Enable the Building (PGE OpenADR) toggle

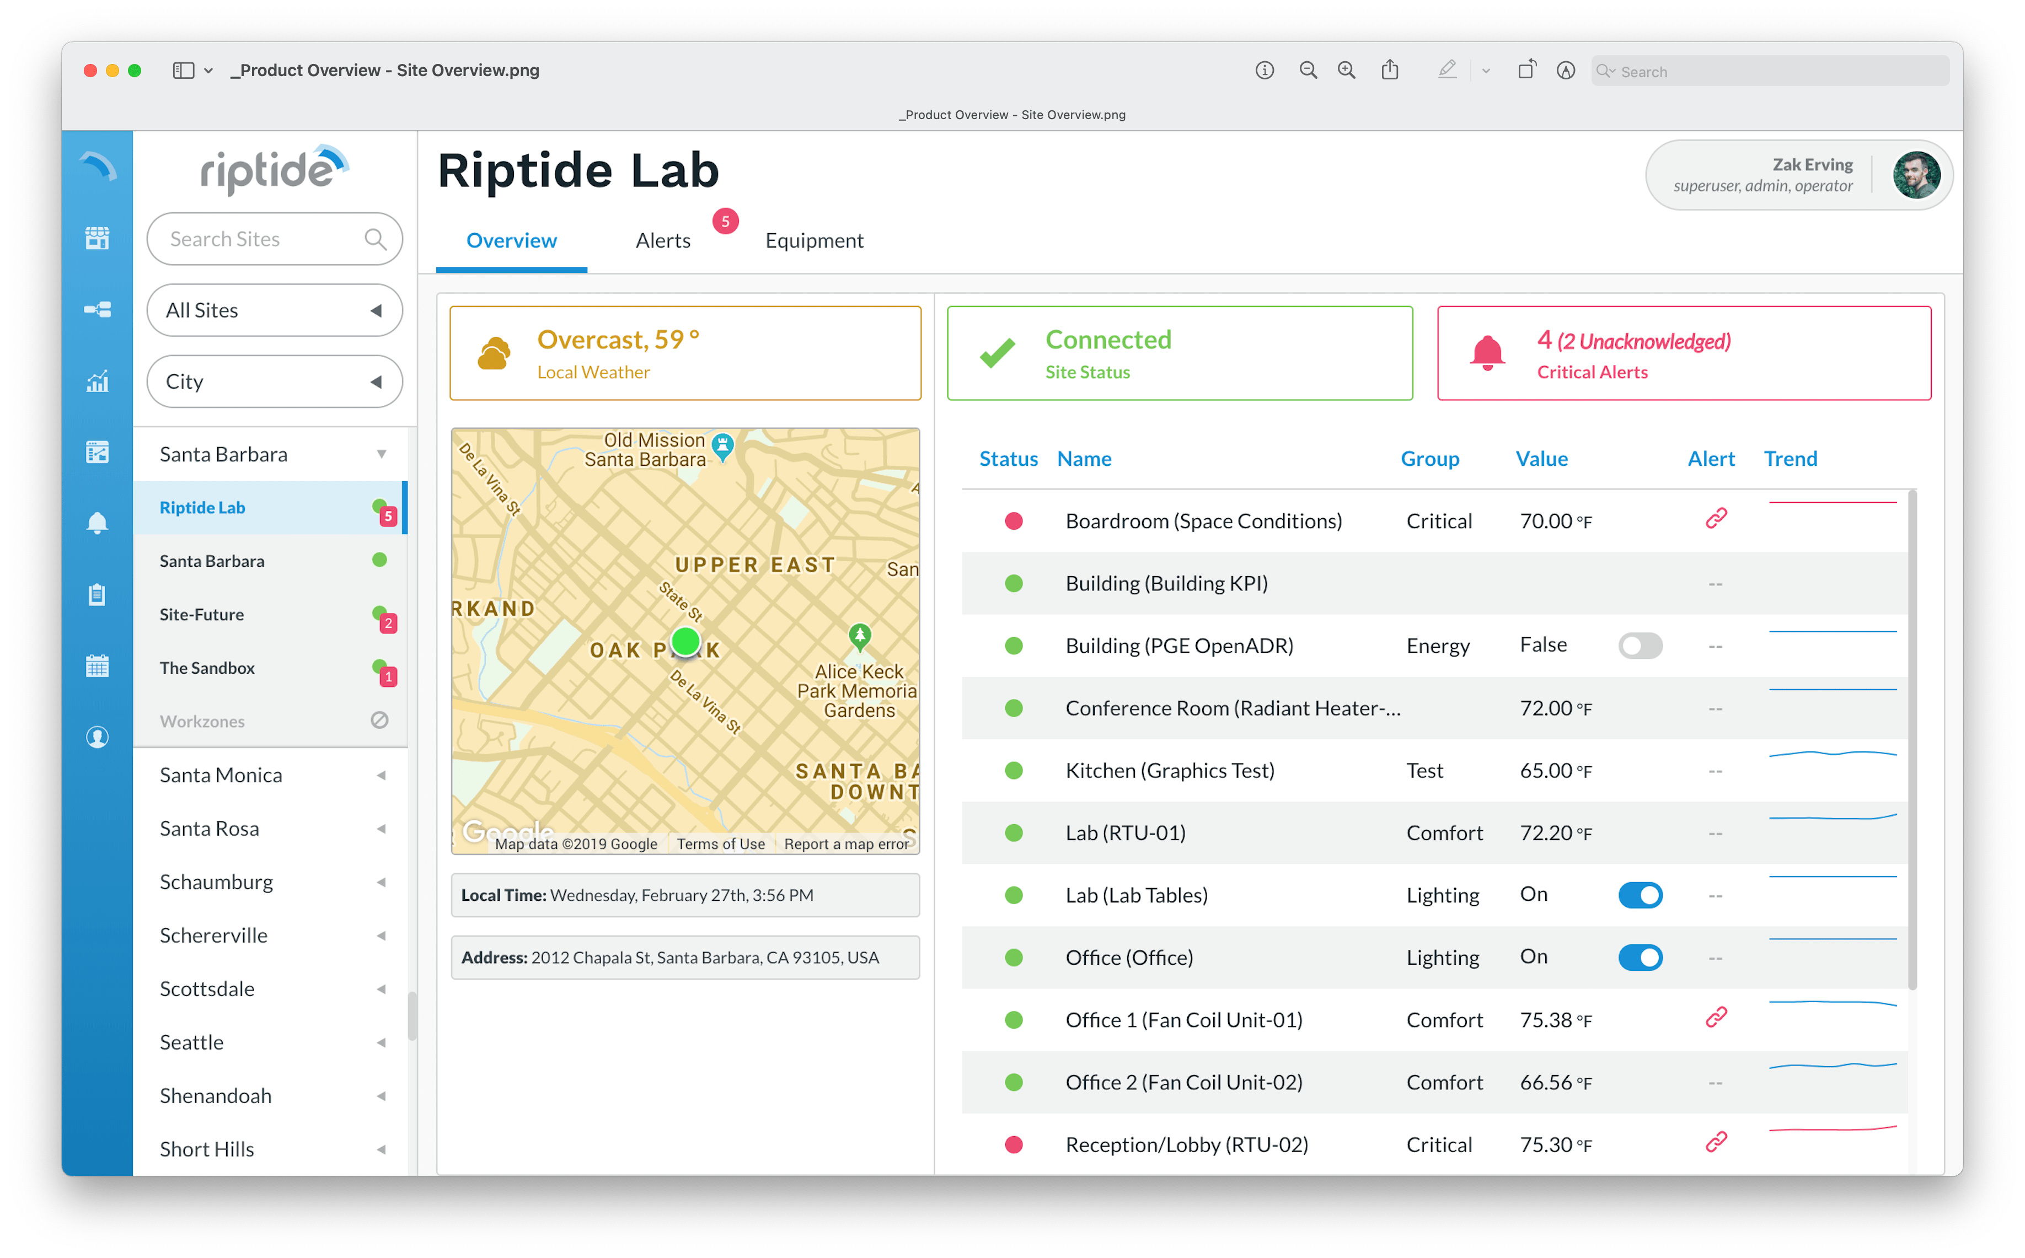click(1640, 646)
